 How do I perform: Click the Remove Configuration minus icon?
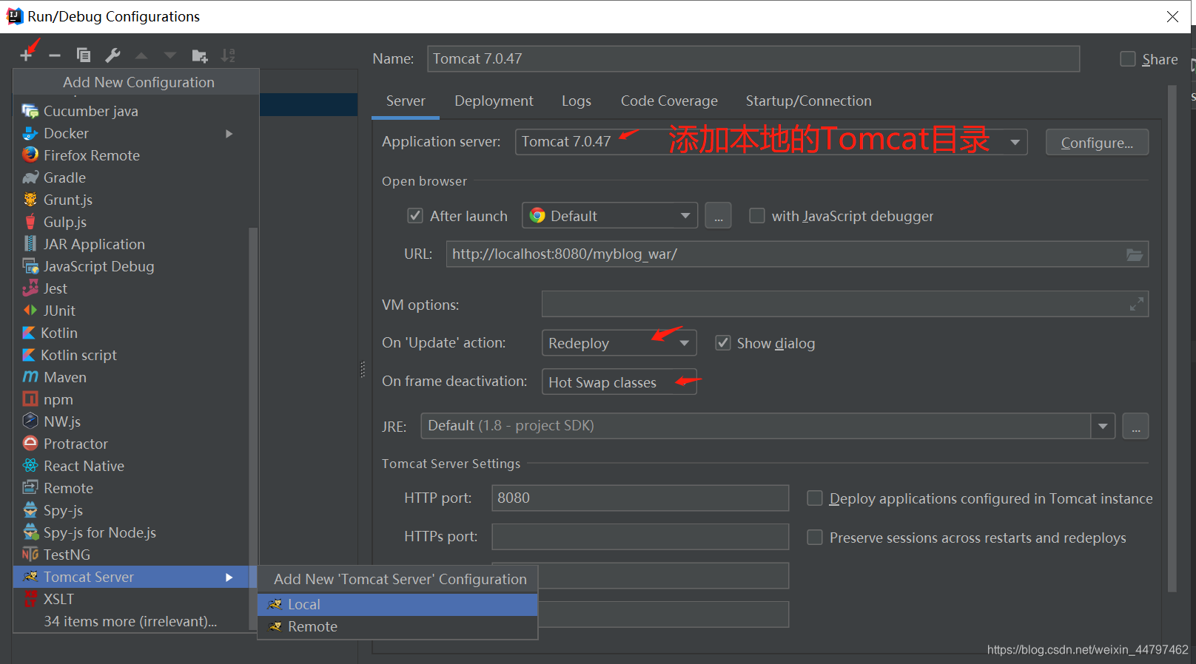(x=55, y=55)
